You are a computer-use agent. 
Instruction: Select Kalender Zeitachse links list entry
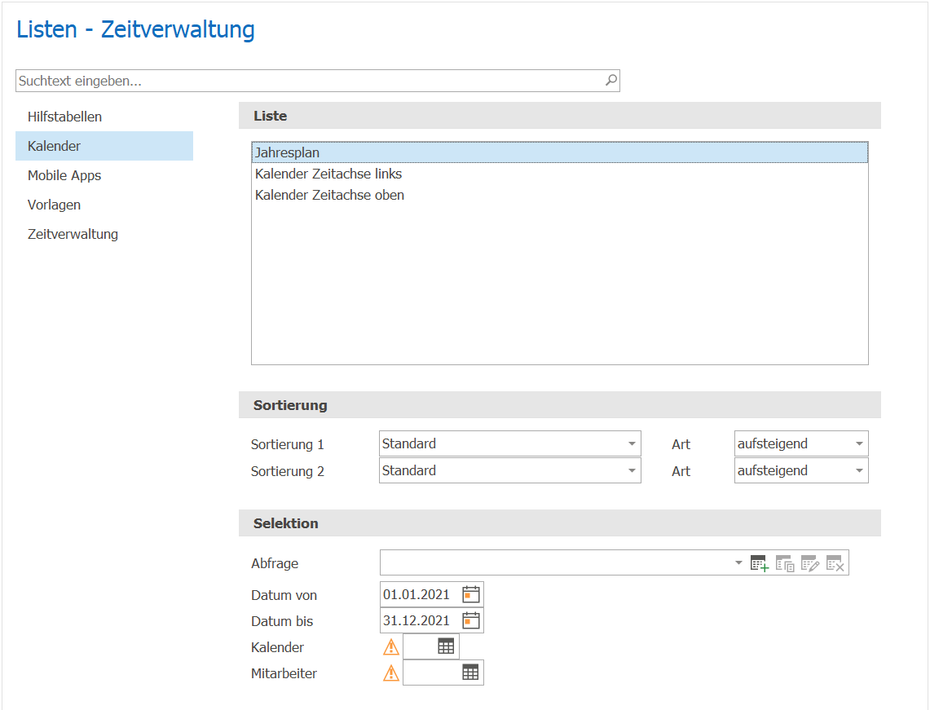(560, 174)
